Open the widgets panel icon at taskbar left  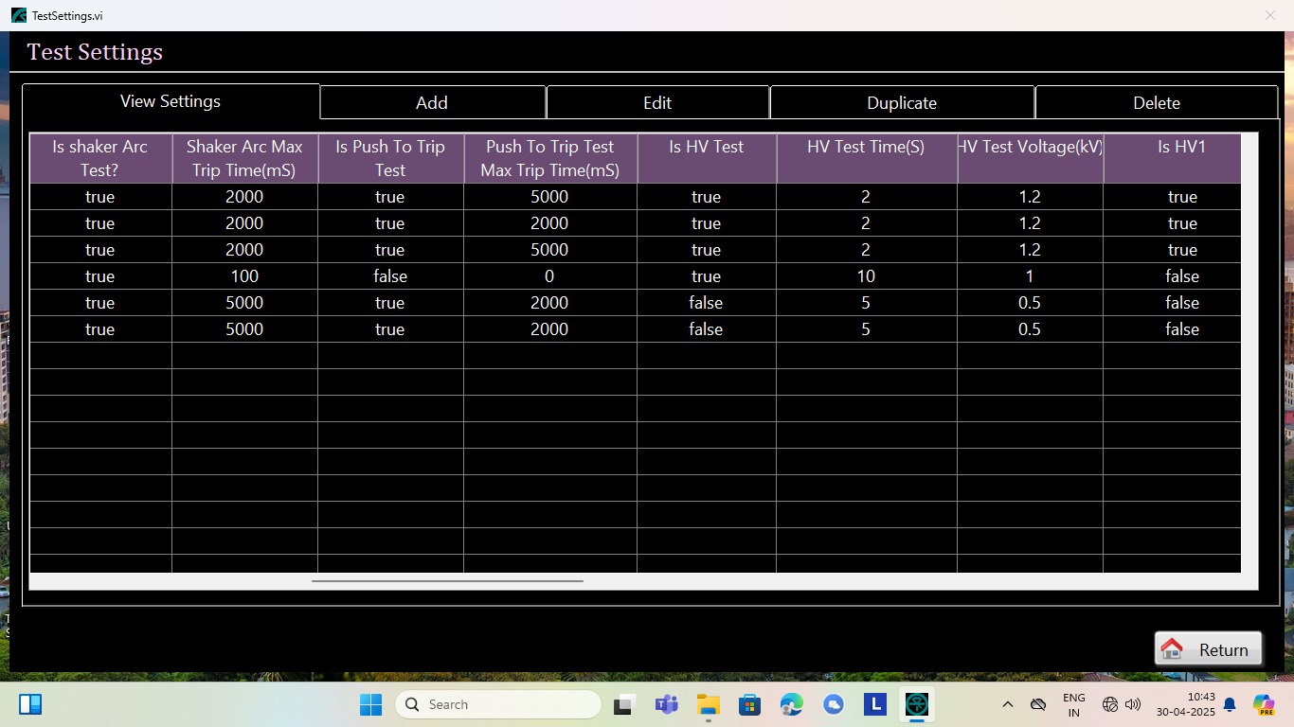(30, 704)
